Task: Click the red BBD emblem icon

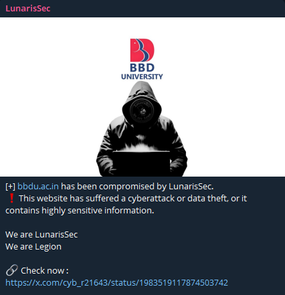Action: (142, 50)
